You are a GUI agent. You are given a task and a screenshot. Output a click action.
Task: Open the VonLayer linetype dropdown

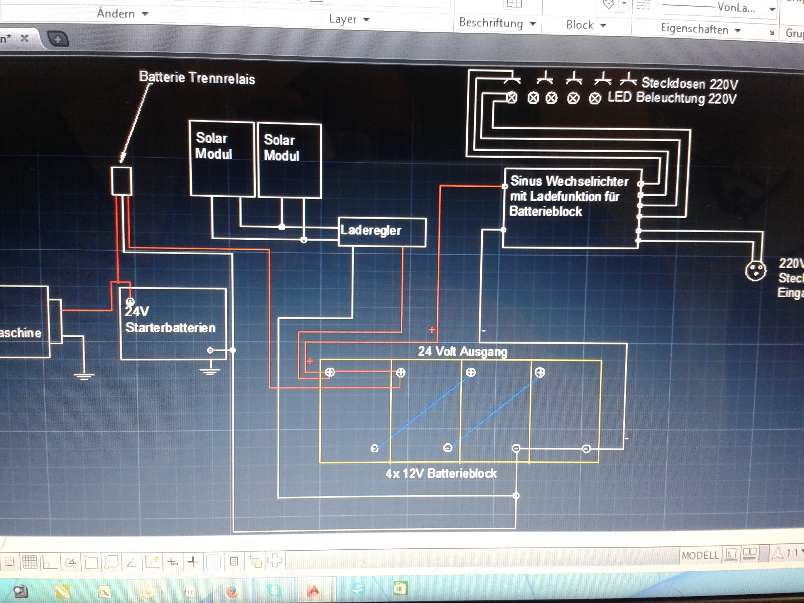pyautogui.click(x=772, y=9)
